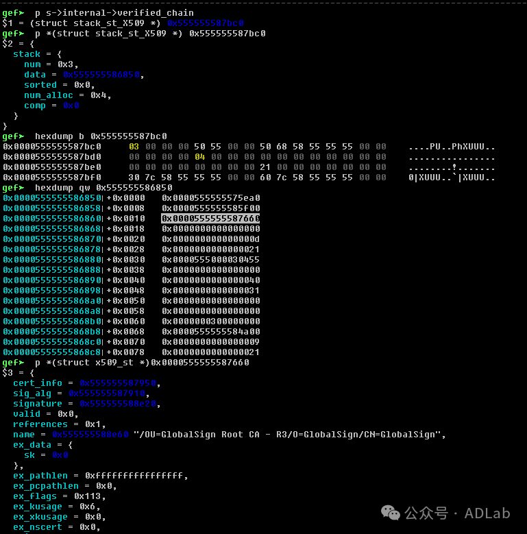The width and height of the screenshot is (527, 534).
Task: Click the yellow 04 byte in hexdump
Action: click(199, 157)
